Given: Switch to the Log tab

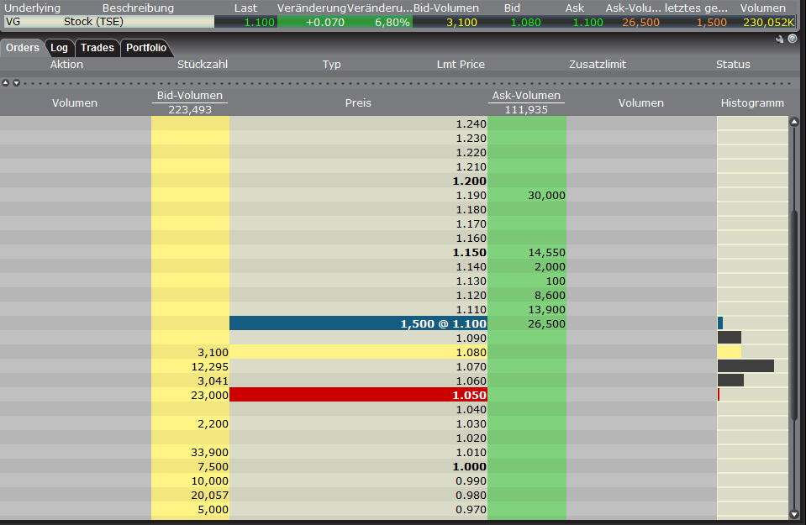Looking at the screenshot, I should coord(59,48).
